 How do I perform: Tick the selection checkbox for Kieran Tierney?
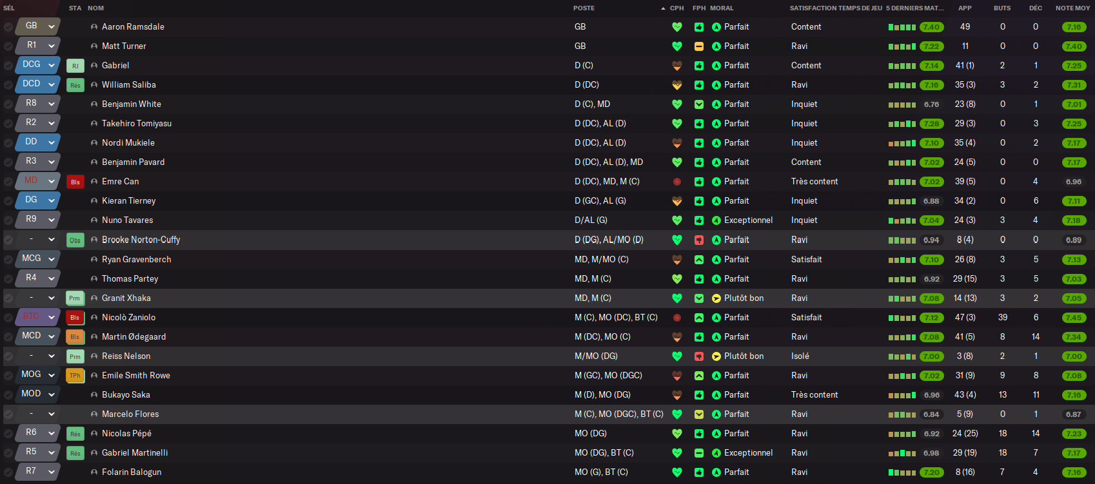[8, 202]
